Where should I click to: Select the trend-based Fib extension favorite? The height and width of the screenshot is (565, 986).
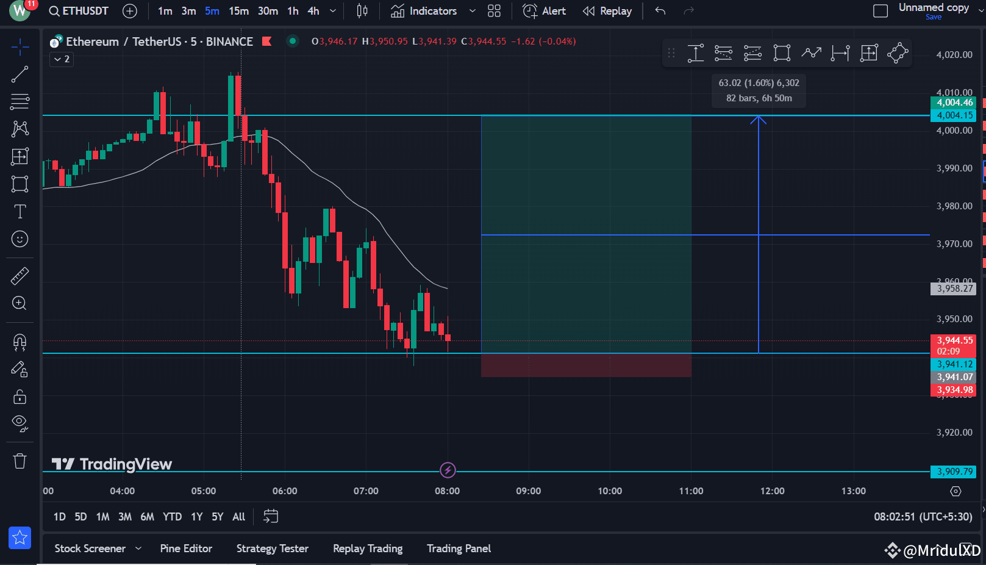[752, 53]
